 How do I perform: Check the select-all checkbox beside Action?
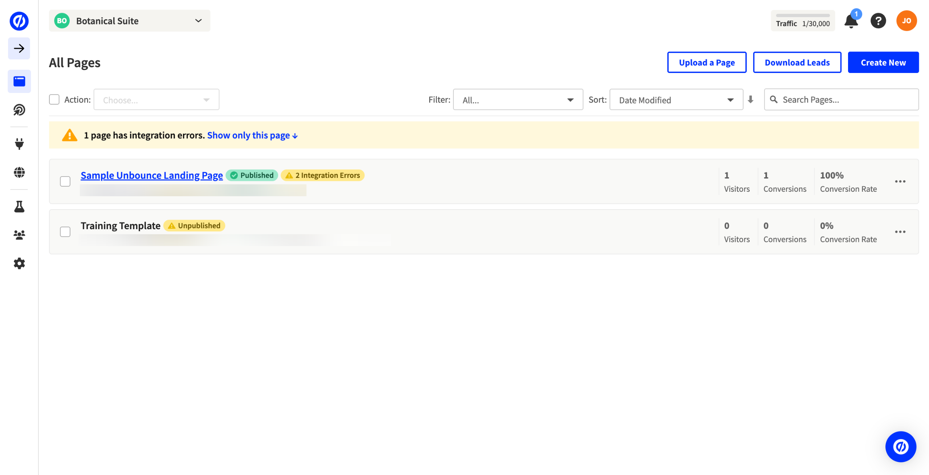coord(54,100)
